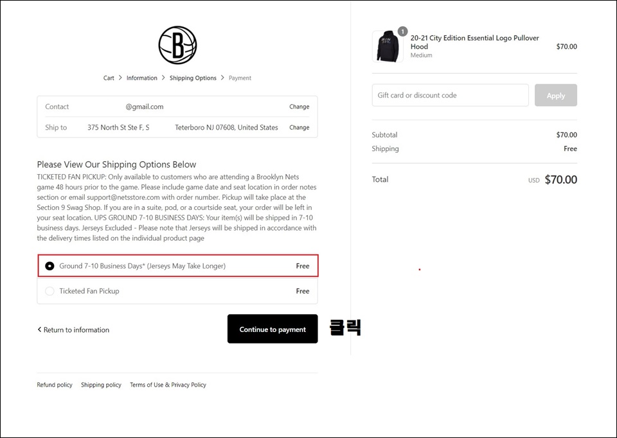Go to the Information breadcrumb step
This screenshot has height=438, width=617.
point(141,78)
